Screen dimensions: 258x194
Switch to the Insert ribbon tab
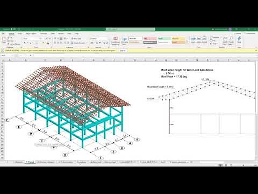click(x=20, y=33)
